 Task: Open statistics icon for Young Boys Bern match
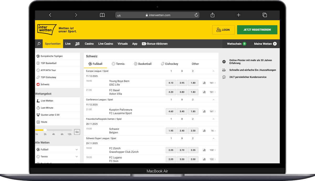[204, 83]
